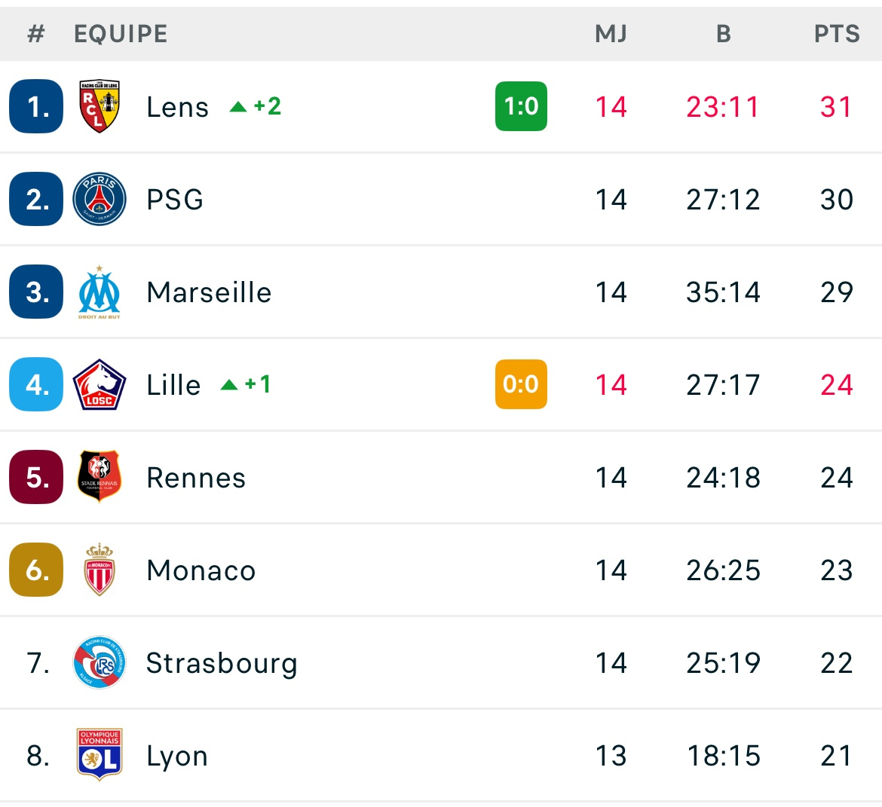Open the Rennes club crest
This screenshot has height=807, width=882.
(99, 478)
